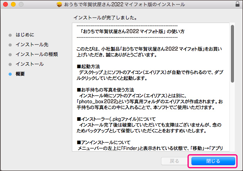The width and height of the screenshot is (243, 171).
Task: Click the ■お手持ちの写真を使う方法 heading
Action: 105,90
